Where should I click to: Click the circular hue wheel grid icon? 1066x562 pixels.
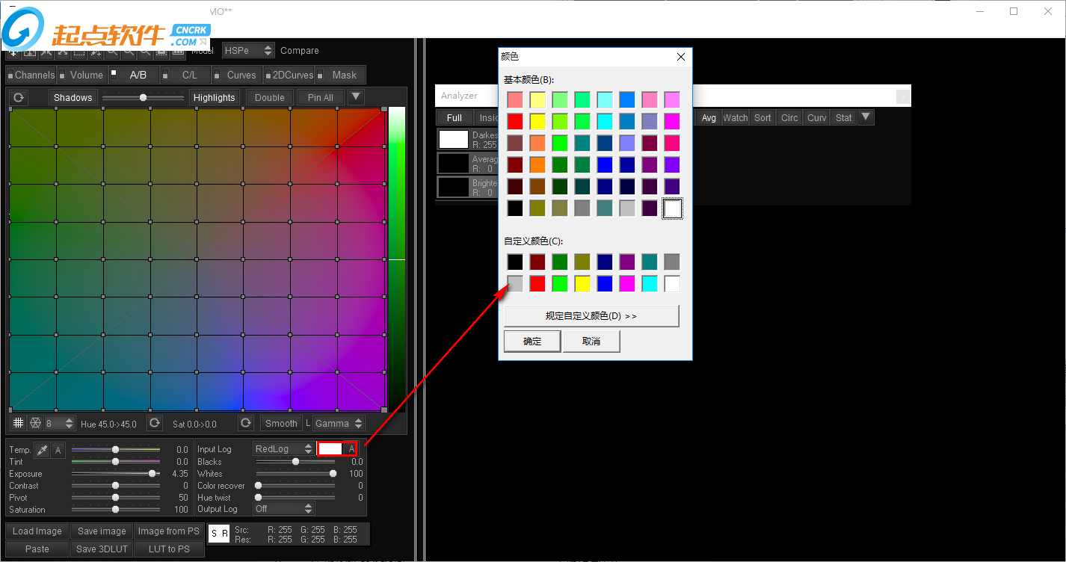(34, 424)
